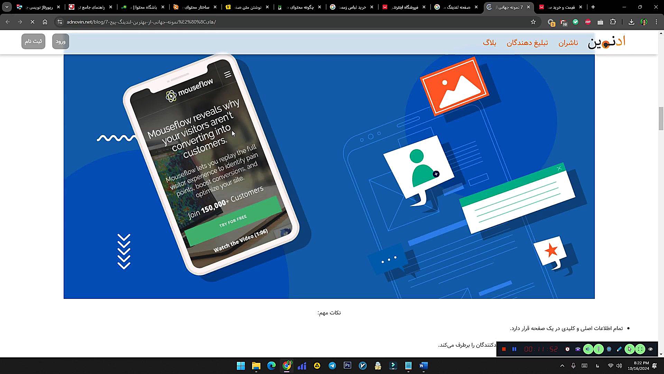Screen dimensions: 664x374
Task: Open the Chrome downloads icon
Action: [x=631, y=22]
